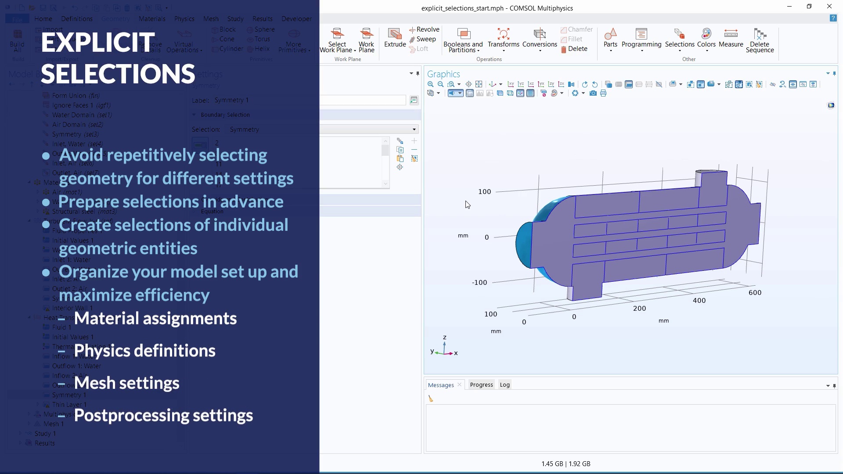The height and width of the screenshot is (474, 843).
Task: Create a Sphere primitive
Action: [x=261, y=29]
